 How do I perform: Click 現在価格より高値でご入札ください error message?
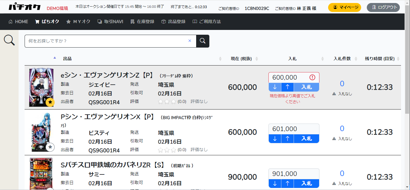(292, 99)
